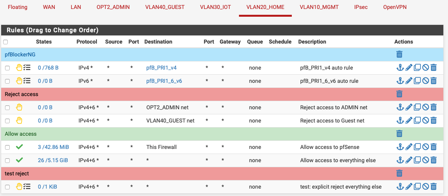Go to the OpenVPN tab
Image resolution: width=448 pixels, height=196 pixels.
point(395,7)
